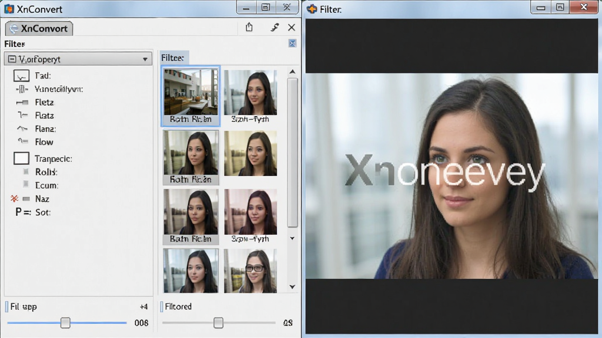
Task: Click the Filtored label
Action: 178,306
